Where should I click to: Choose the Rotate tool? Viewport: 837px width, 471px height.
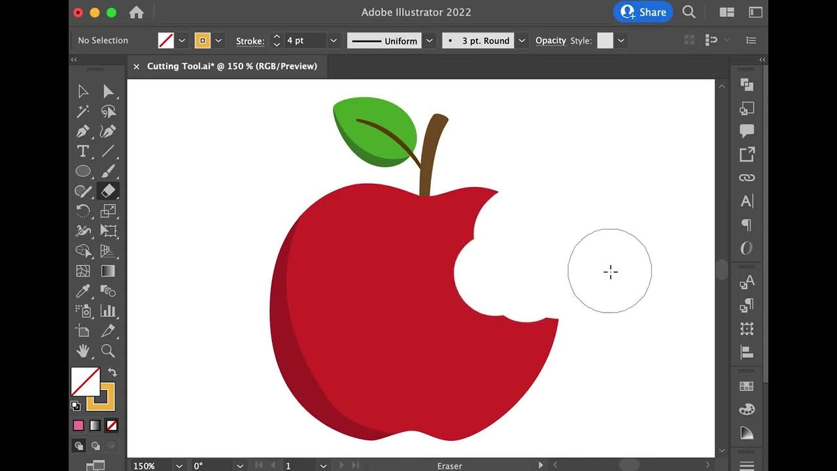(x=83, y=211)
